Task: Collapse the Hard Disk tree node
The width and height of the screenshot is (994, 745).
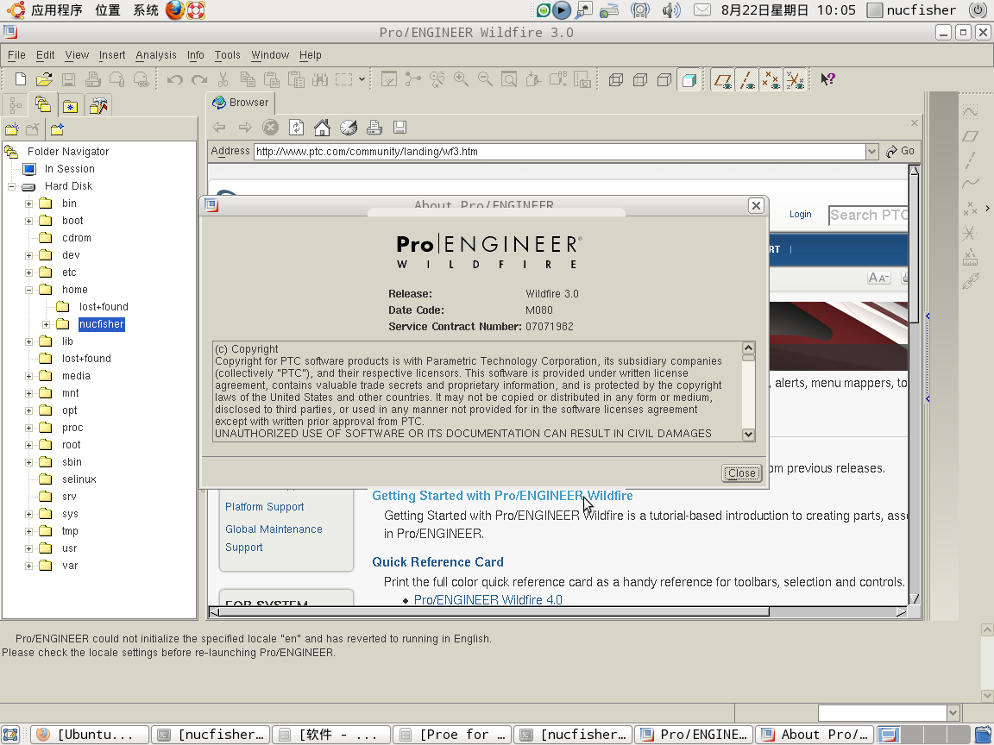Action: click(x=11, y=186)
